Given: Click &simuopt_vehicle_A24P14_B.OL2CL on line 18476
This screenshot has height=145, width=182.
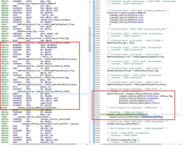Looking at the screenshot, I should [136, 101].
